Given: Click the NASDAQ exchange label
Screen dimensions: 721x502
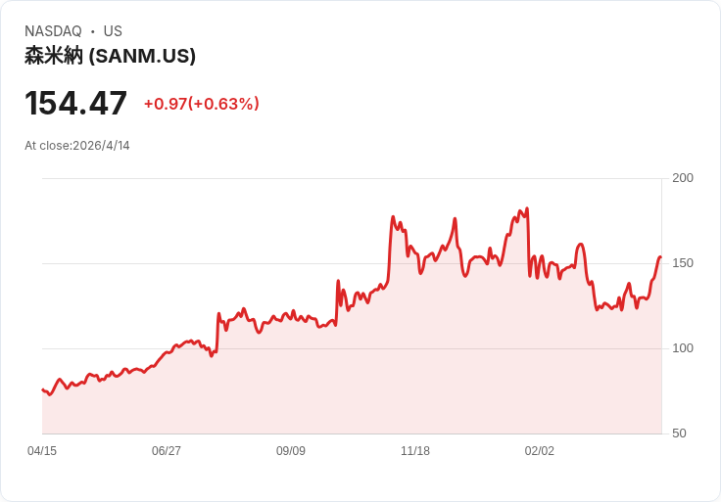Looking at the screenshot, I should [53, 31].
